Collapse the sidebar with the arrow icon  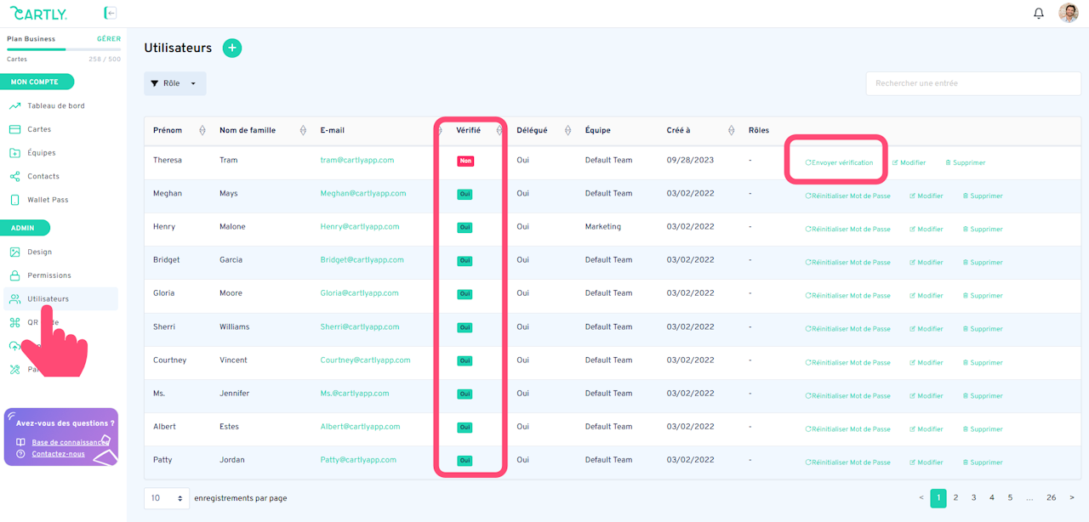(x=111, y=13)
